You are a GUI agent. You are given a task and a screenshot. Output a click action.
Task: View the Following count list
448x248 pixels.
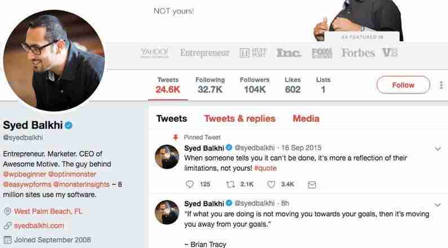click(210, 85)
